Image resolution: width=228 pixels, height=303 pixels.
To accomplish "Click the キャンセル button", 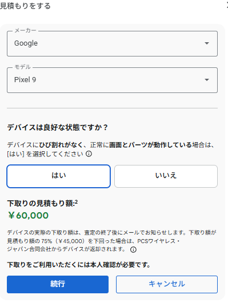I will [167, 284].
